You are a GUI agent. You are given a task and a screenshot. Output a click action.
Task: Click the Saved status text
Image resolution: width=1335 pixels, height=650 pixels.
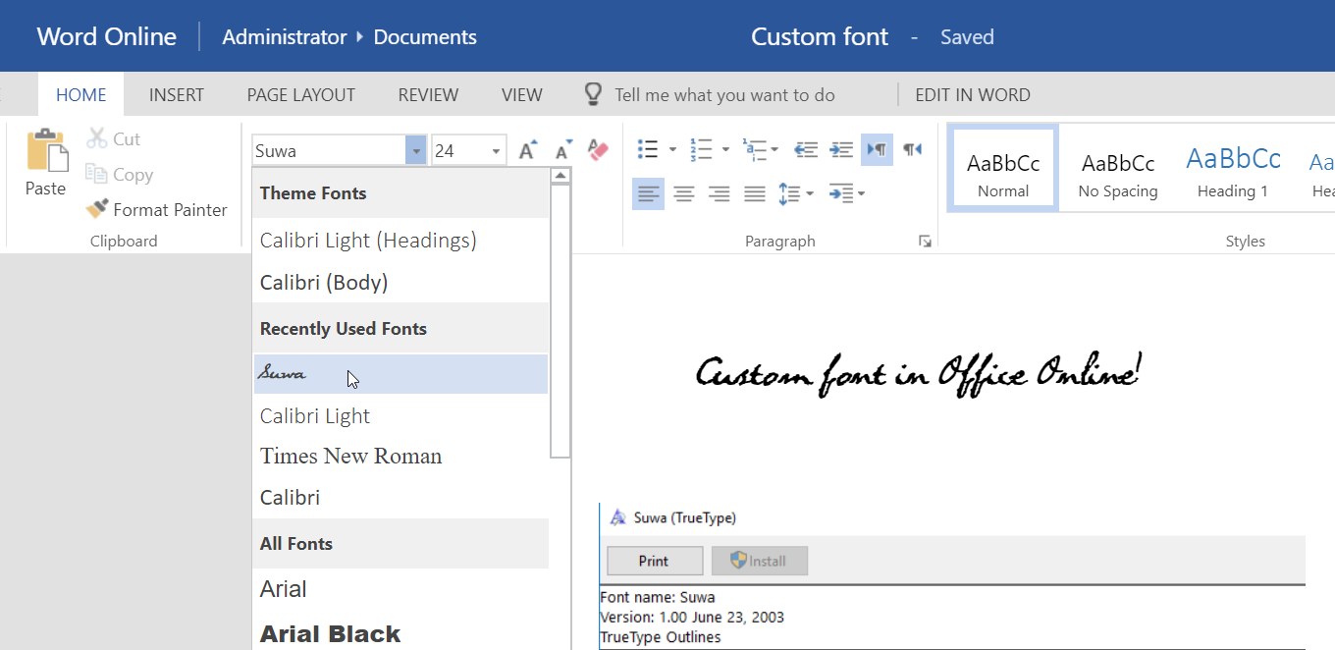tap(967, 37)
